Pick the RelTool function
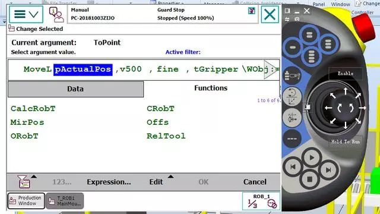The height and width of the screenshot is (214, 380). (166, 136)
